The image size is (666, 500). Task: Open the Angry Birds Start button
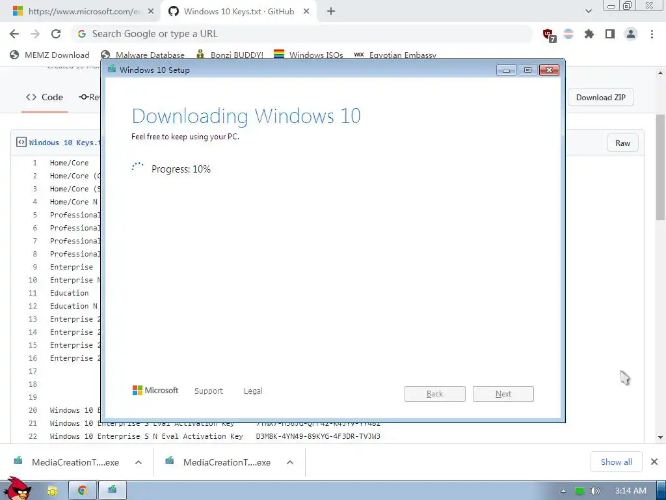click(18, 489)
